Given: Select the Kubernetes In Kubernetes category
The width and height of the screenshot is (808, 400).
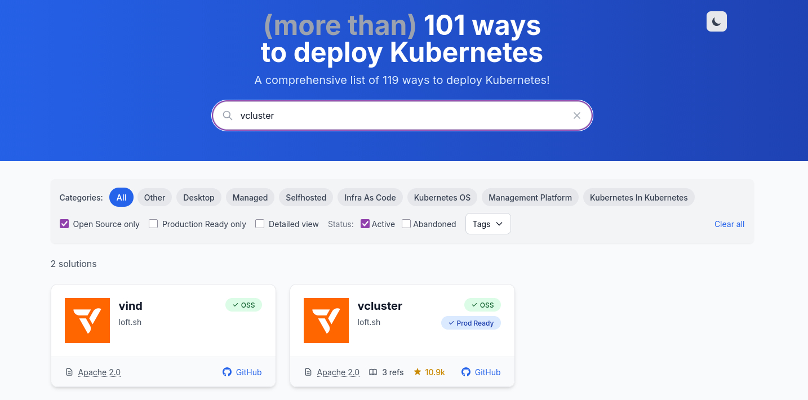Looking at the screenshot, I should pyautogui.click(x=638, y=197).
